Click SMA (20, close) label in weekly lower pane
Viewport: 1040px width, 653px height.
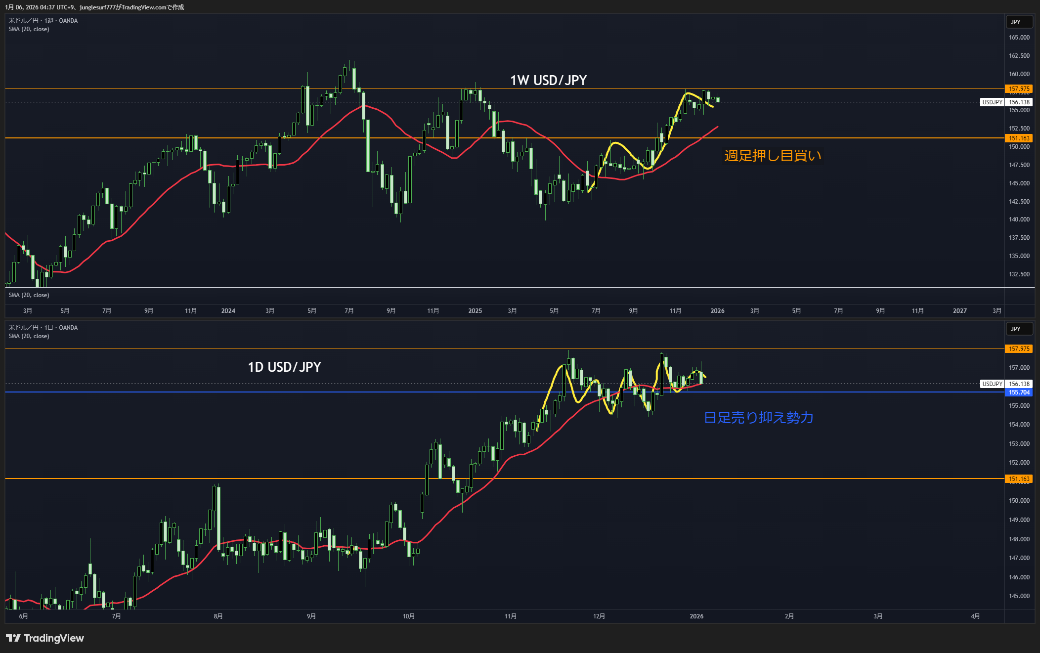[29, 295]
